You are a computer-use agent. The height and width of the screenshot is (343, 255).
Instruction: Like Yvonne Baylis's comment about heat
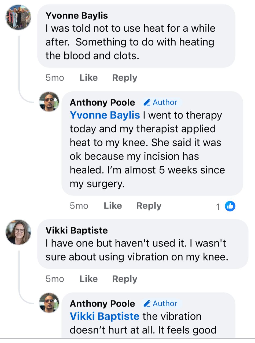coord(88,78)
